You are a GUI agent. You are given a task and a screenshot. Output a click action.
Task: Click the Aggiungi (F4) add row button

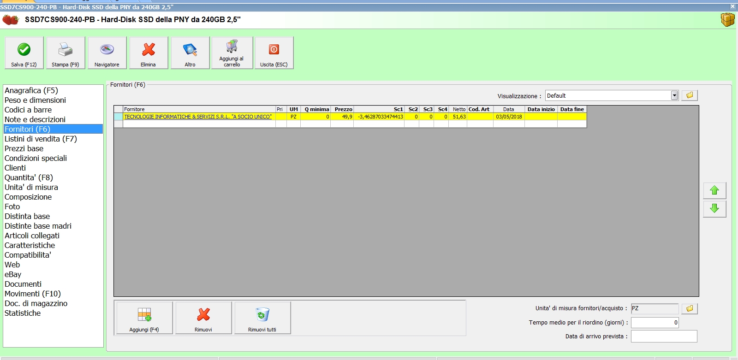click(144, 318)
